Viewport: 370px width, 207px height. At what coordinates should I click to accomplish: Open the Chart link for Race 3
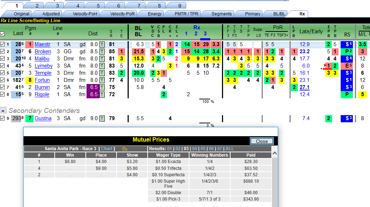[x=107, y=149]
